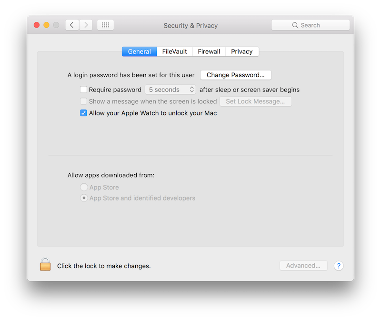Screen dimensions: 381x320
Task: Select the App Store radio option
Action: point(84,188)
